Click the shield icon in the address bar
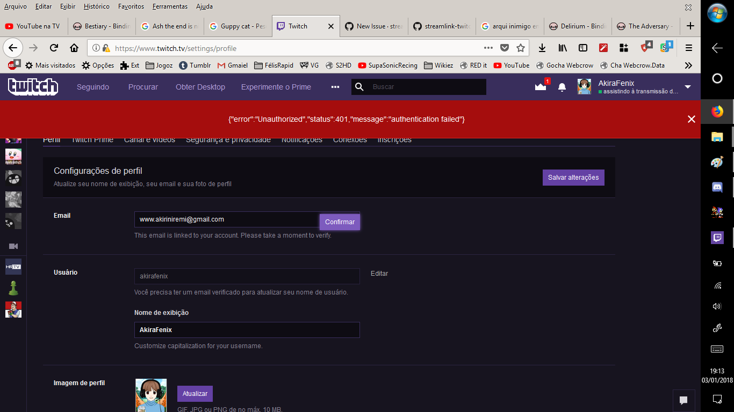This screenshot has height=412, width=734. 505,48
